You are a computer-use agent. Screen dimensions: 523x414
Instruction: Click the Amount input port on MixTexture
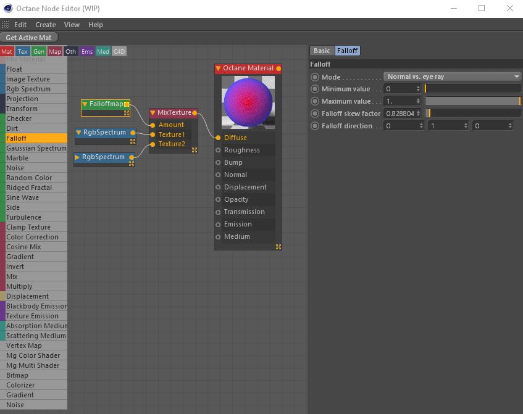point(153,125)
